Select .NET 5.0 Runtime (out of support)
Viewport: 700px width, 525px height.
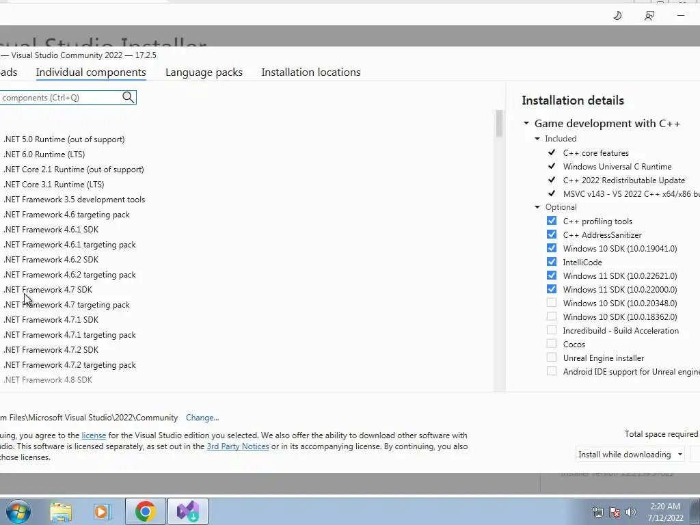64,139
